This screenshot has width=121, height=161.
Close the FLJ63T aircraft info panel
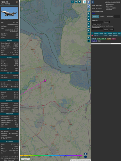click(x=17, y=2)
